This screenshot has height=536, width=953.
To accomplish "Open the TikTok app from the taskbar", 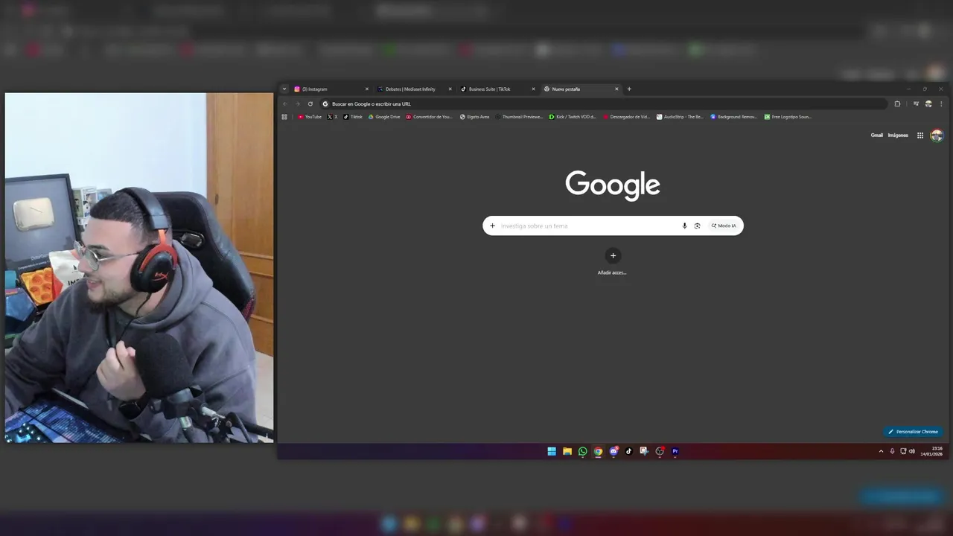I will pos(628,451).
